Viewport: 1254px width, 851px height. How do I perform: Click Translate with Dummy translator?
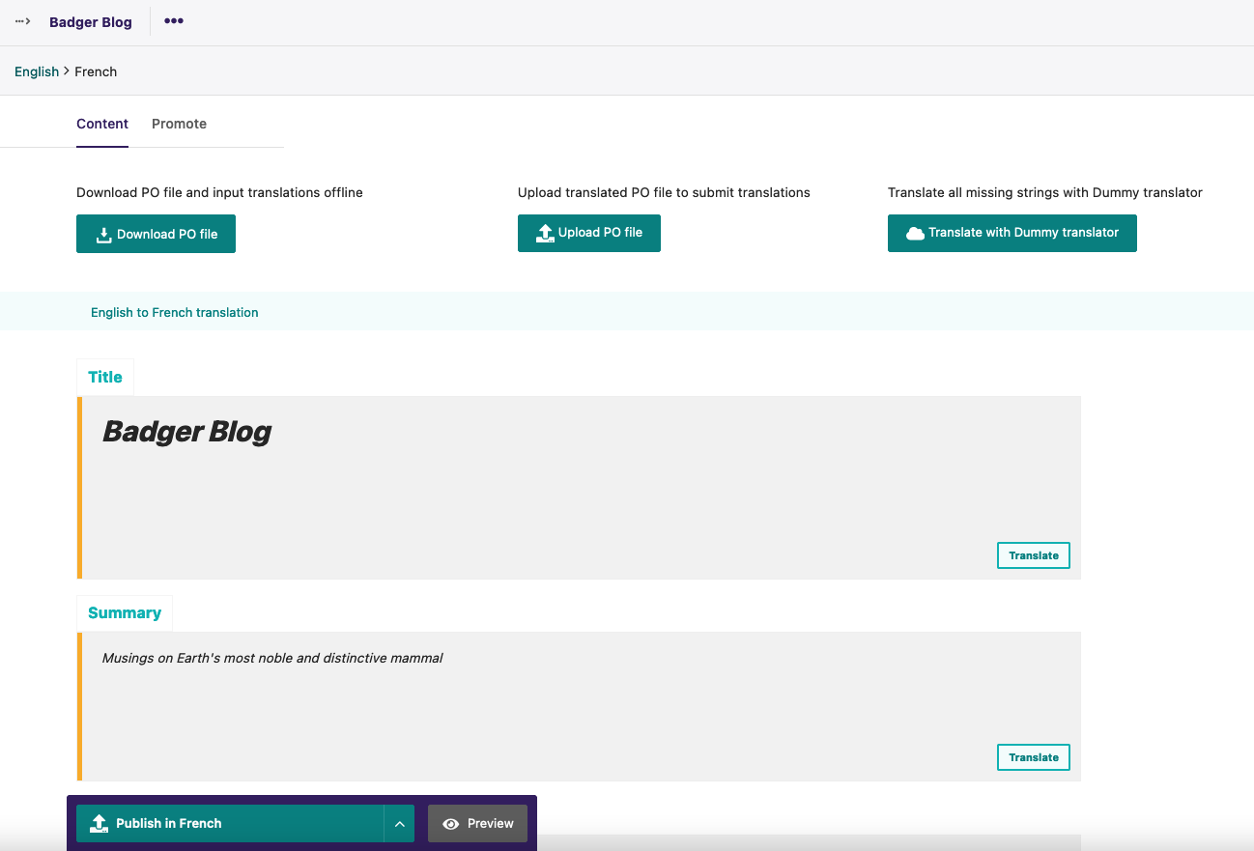[x=1012, y=233]
